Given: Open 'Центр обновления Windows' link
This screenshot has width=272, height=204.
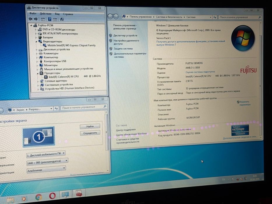Looking at the screenshot, I should [131, 134].
